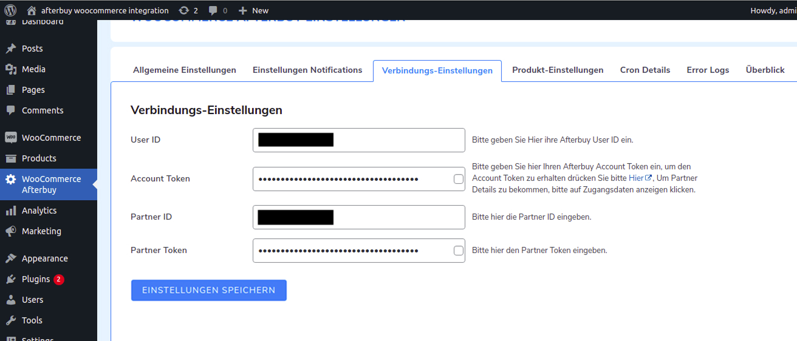Click the Analytics bar chart icon

pos(11,211)
